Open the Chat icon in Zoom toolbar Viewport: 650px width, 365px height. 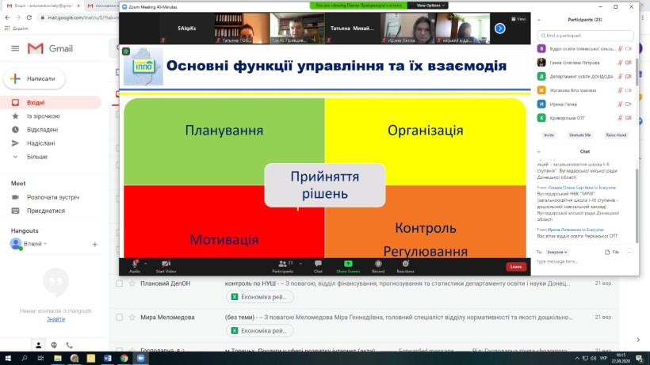(x=318, y=264)
